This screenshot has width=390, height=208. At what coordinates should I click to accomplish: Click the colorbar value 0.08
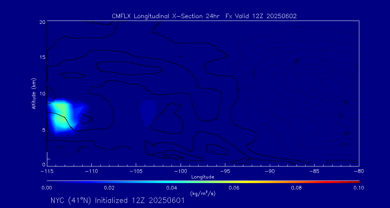click(297, 188)
